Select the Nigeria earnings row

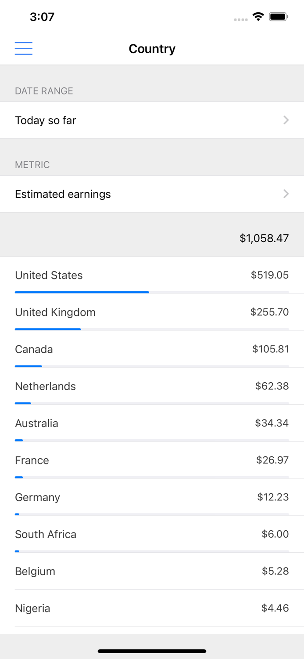click(152, 608)
